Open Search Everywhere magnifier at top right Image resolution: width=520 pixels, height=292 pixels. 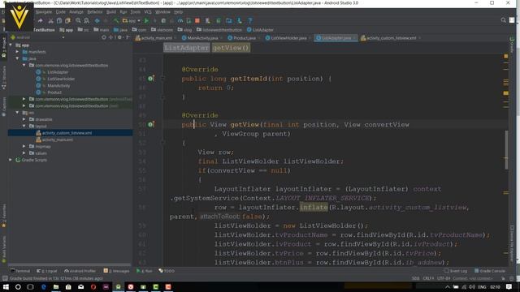tap(503, 20)
